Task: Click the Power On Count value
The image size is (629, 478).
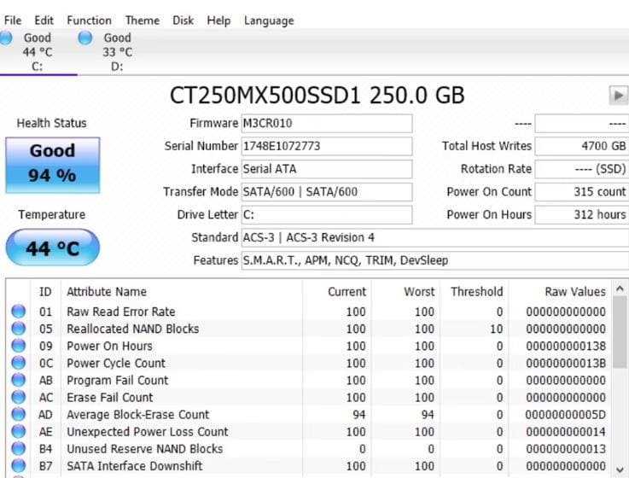Action: (x=582, y=192)
